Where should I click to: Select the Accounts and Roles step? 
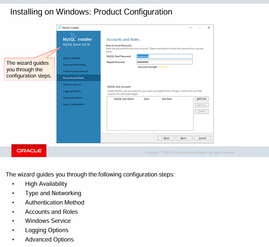coord(73,78)
